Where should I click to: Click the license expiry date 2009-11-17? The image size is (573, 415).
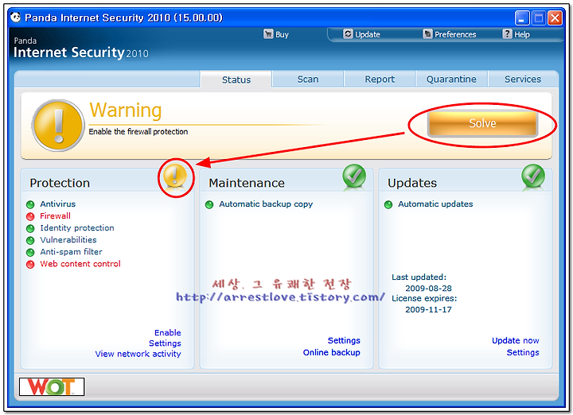click(428, 309)
